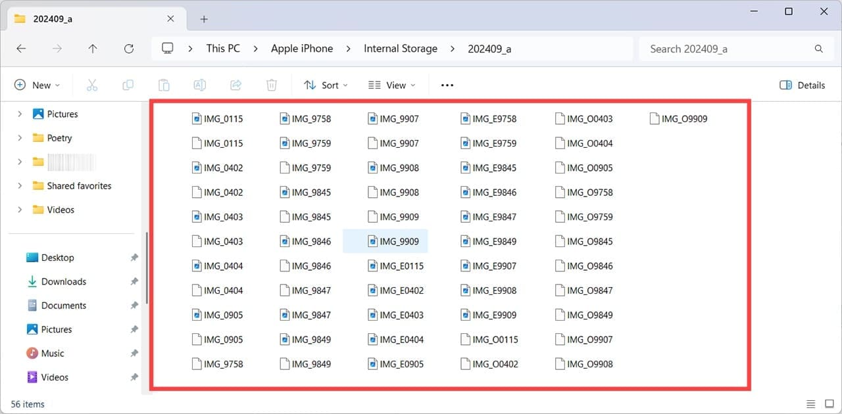Select file IMG_E9758
842x414 pixels.
tap(488, 119)
